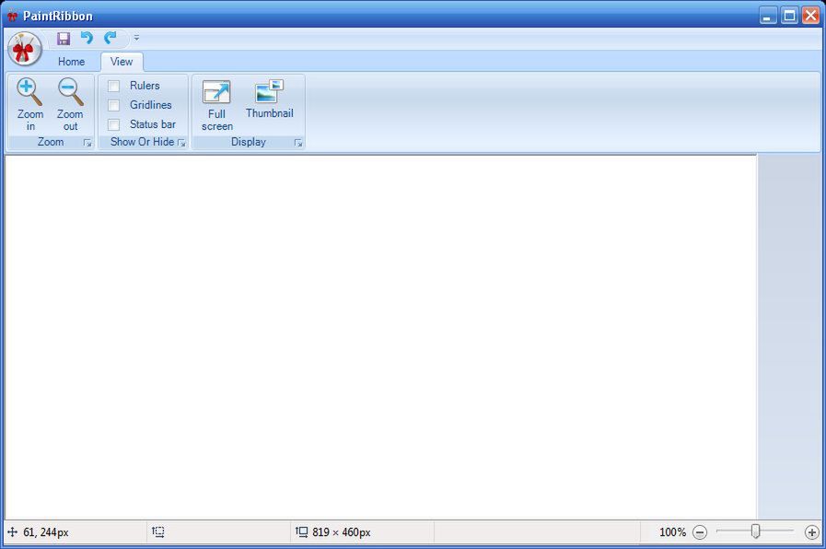Screen dimensions: 826x549
Task: Switch to Full screen view
Action: click(x=217, y=105)
